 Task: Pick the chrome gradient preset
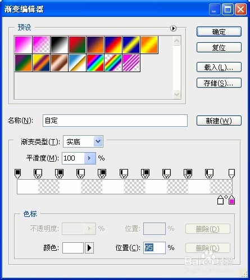coord(78,63)
